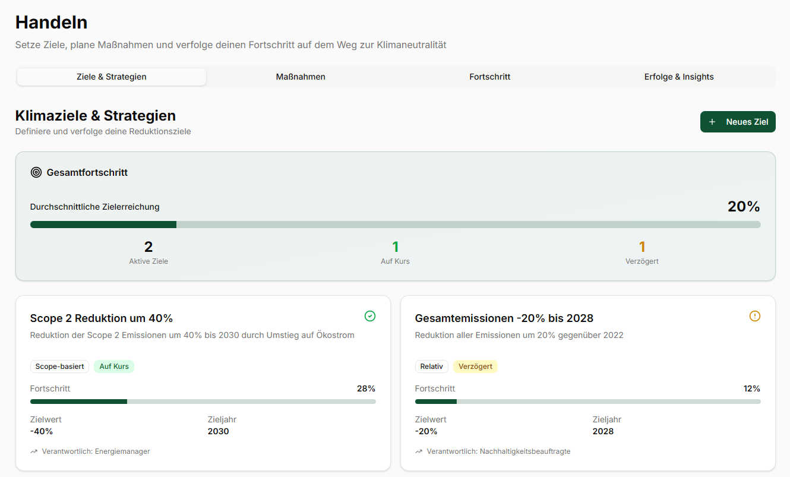The height and width of the screenshot is (477, 790).
Task: Switch to the Maßnahmen tab
Action: [x=301, y=77]
